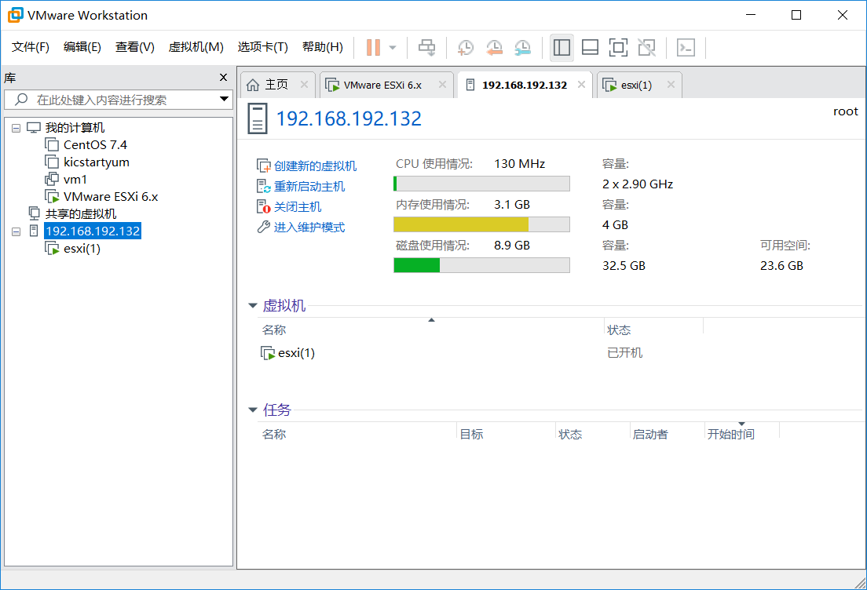Select the 192.168.192.132 host in library tree
This screenshot has height=590, width=867.
click(x=93, y=231)
